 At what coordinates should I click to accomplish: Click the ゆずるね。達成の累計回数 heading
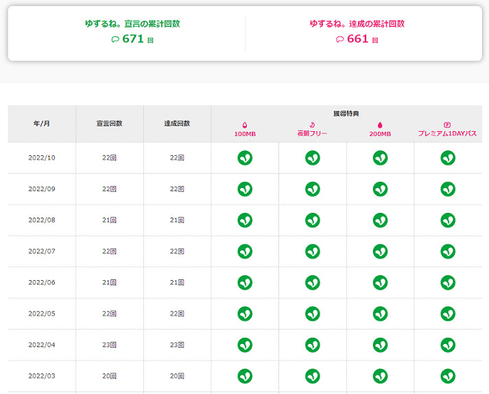pyautogui.click(x=357, y=23)
